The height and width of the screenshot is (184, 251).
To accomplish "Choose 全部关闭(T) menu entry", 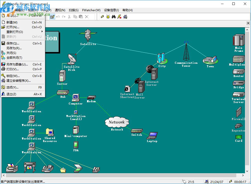I will [22, 57].
